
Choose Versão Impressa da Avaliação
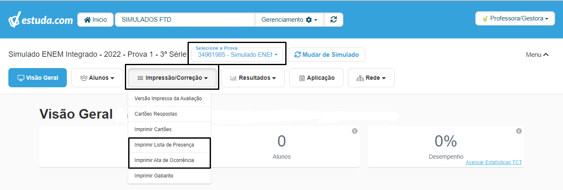click(170, 99)
